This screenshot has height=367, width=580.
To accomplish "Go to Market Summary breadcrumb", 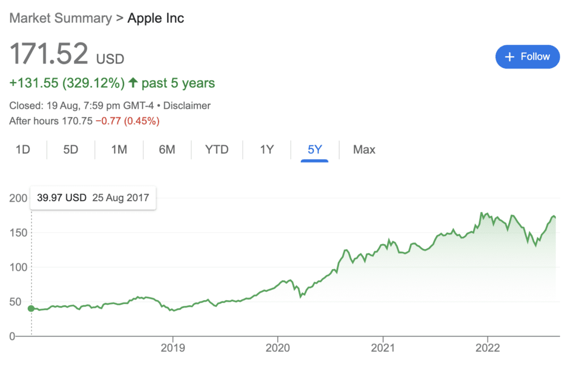I will pos(61,18).
